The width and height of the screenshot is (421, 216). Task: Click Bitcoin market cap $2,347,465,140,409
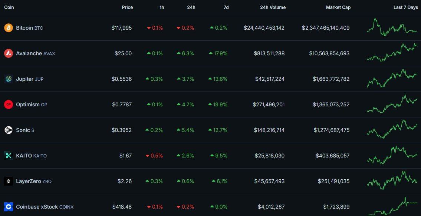[326, 28]
